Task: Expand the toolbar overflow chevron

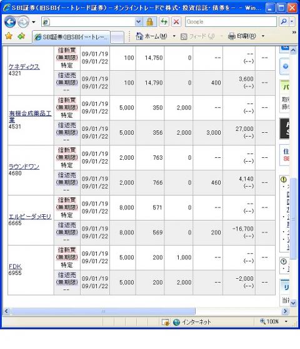Action: [x=294, y=33]
